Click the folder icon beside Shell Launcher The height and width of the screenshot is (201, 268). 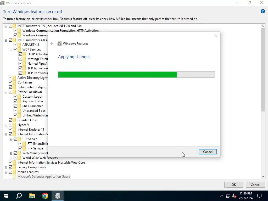pyautogui.click(x=19, y=106)
